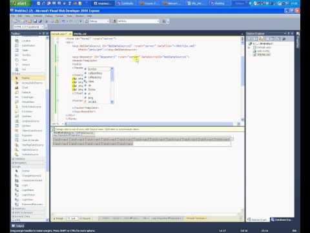Select the FormView control in Toolbox
Image resolution: width=310 pixels, height=233 pixels.
click(x=27, y=111)
